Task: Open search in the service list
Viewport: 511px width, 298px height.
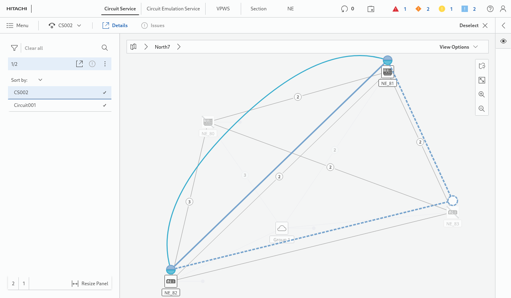Action: coord(105,48)
